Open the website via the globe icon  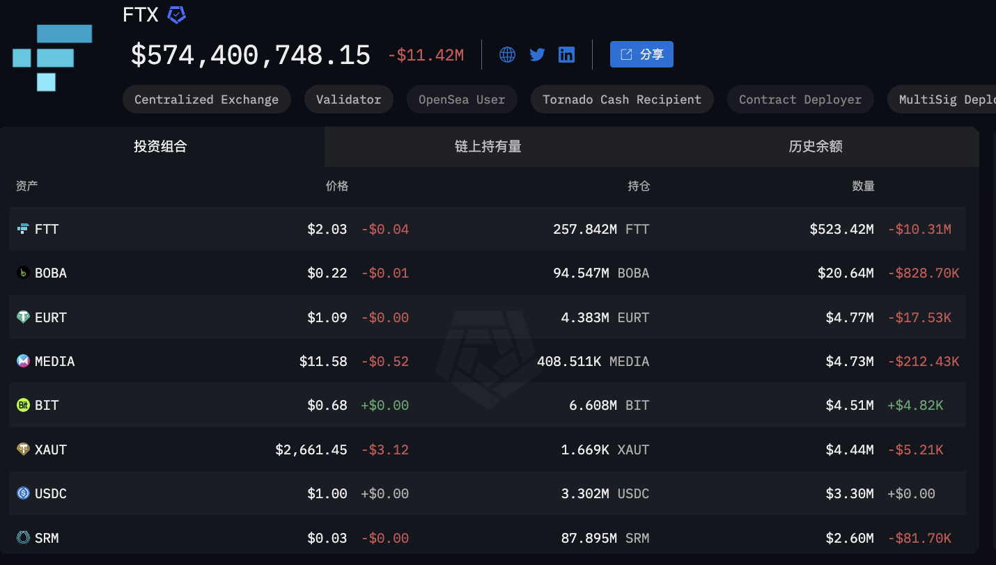pos(506,54)
